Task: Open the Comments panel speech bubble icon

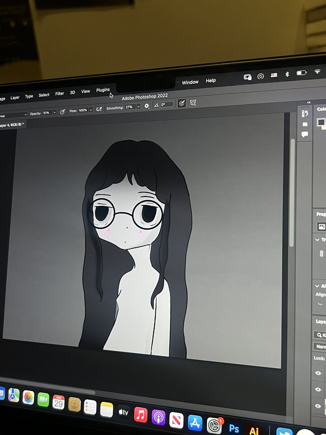Action: click(305, 134)
